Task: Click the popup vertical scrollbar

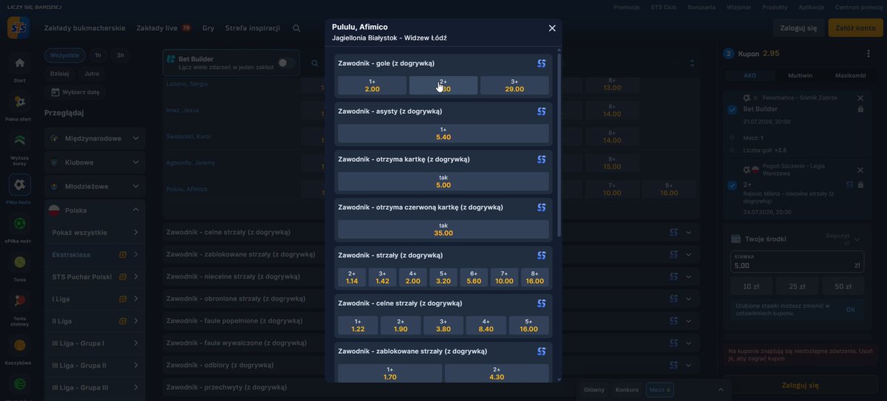Action: coord(558,144)
